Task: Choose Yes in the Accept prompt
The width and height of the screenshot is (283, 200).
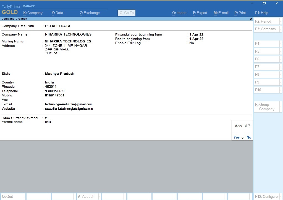Action: tap(237, 137)
